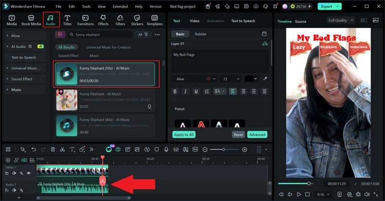This screenshot has height=201, width=385.
Task: Pick color with the eyedropper tool
Action: pyautogui.click(x=265, y=79)
